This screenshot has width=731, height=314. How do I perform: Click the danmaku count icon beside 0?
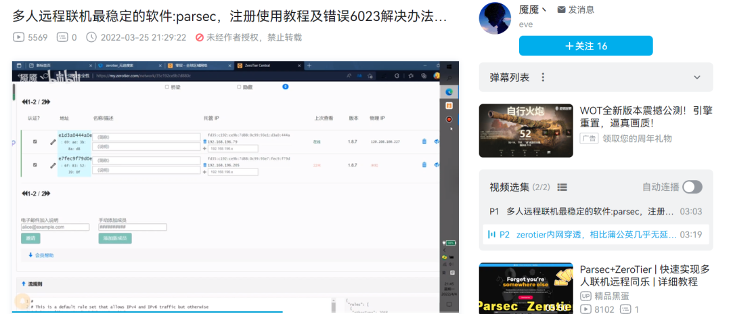point(62,37)
